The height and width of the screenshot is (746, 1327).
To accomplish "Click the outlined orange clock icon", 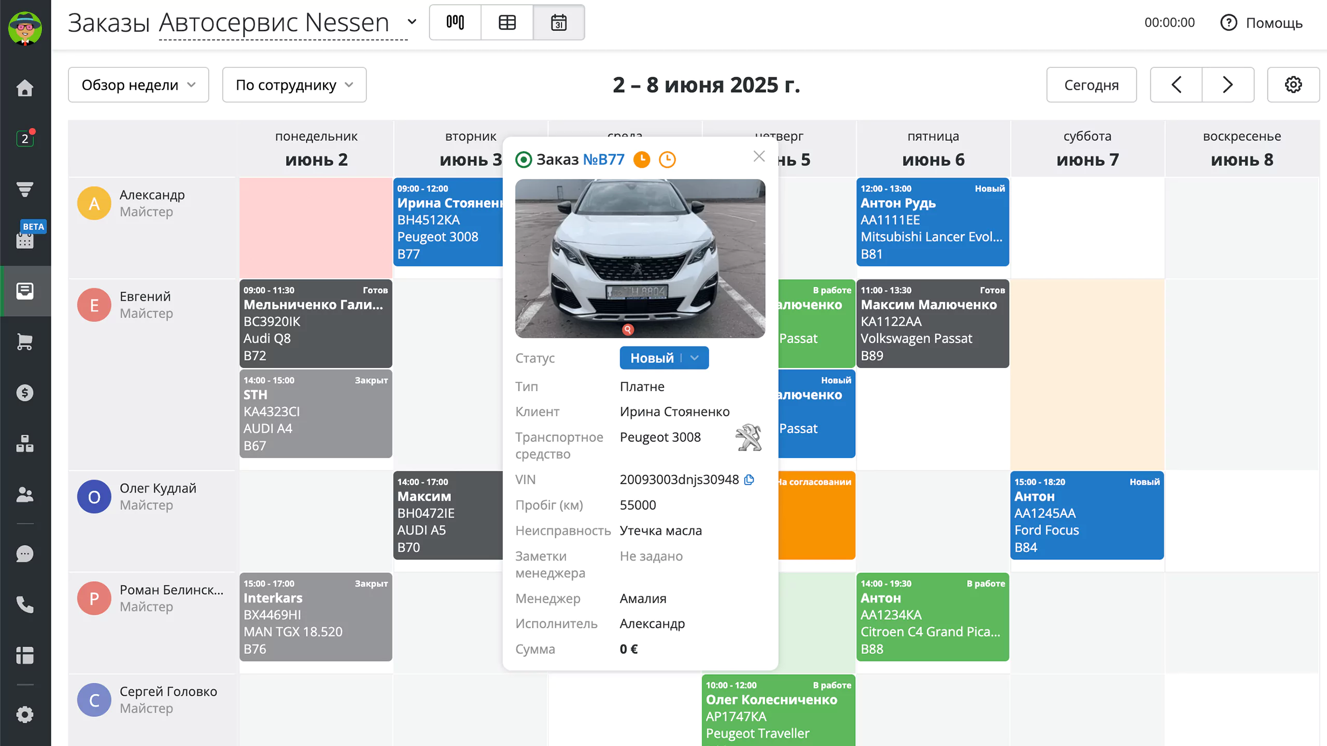I will point(667,160).
